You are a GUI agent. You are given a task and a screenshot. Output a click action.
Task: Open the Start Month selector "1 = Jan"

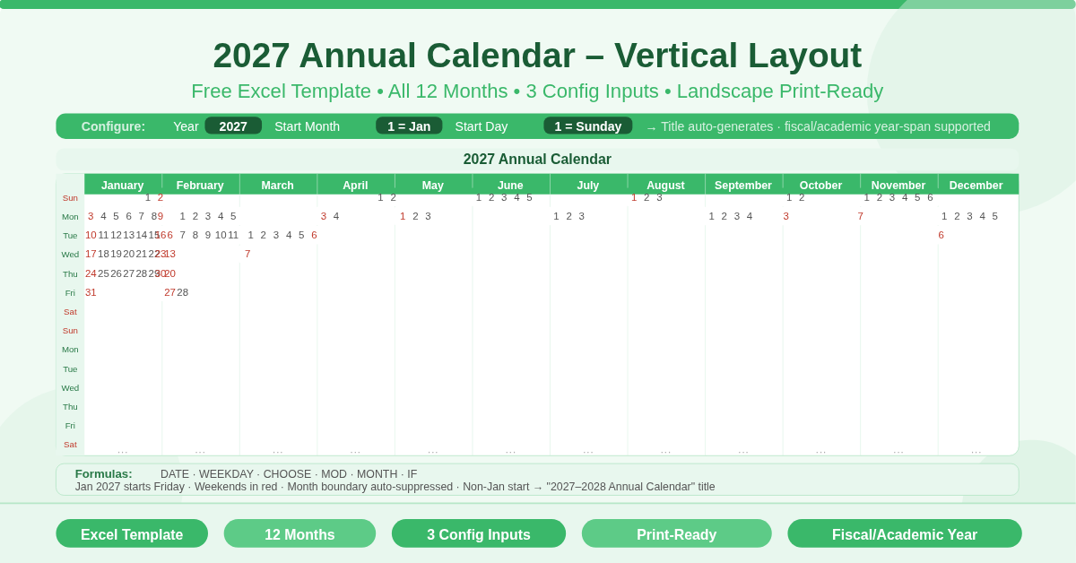pos(409,126)
